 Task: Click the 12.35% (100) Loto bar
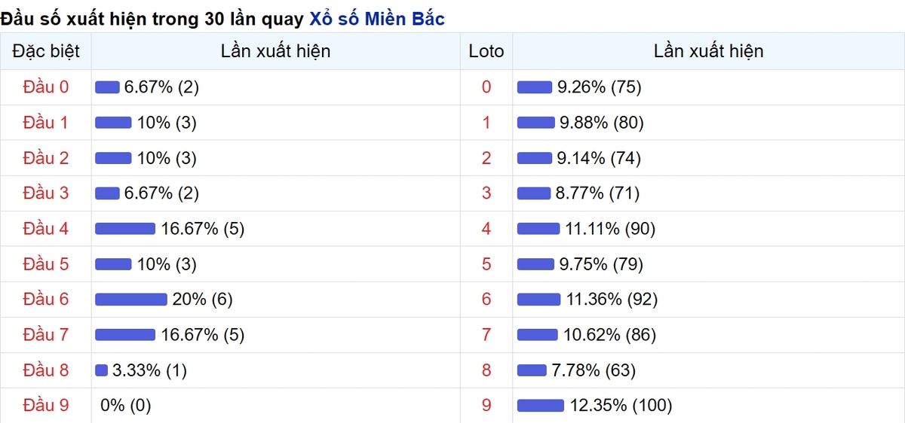coord(541,406)
